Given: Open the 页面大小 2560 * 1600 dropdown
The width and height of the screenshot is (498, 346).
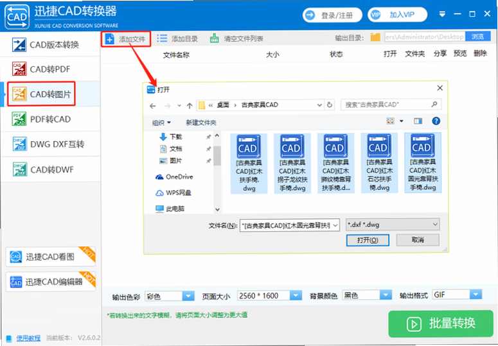Looking at the screenshot, I should click(269, 295).
